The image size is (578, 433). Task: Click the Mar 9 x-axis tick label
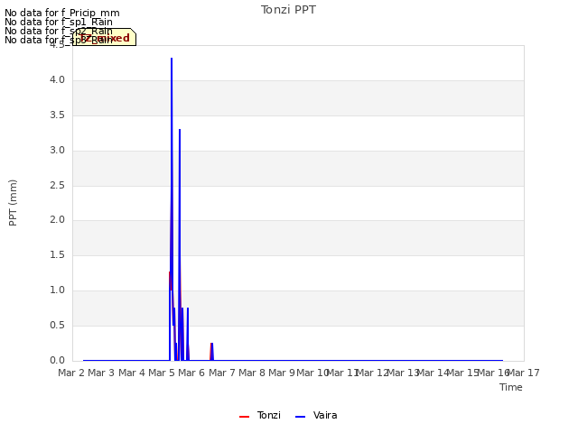point(282,373)
